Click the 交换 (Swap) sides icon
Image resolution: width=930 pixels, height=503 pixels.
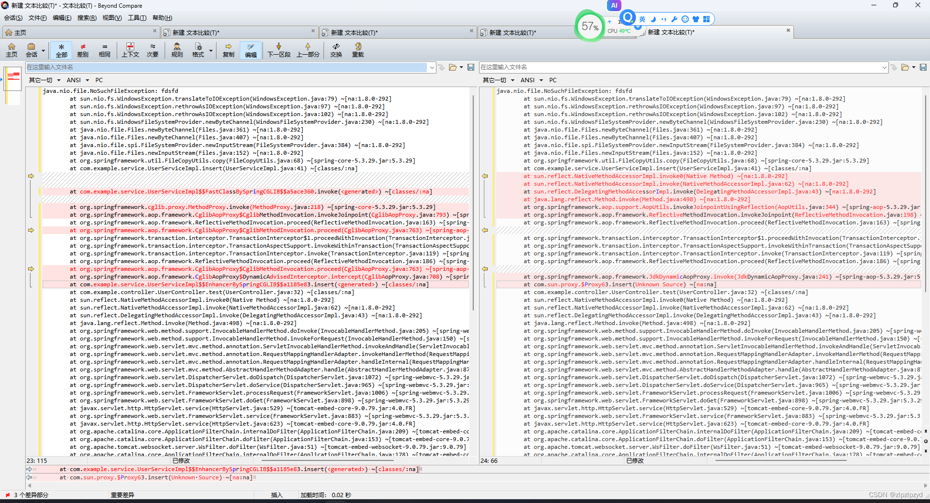point(336,50)
